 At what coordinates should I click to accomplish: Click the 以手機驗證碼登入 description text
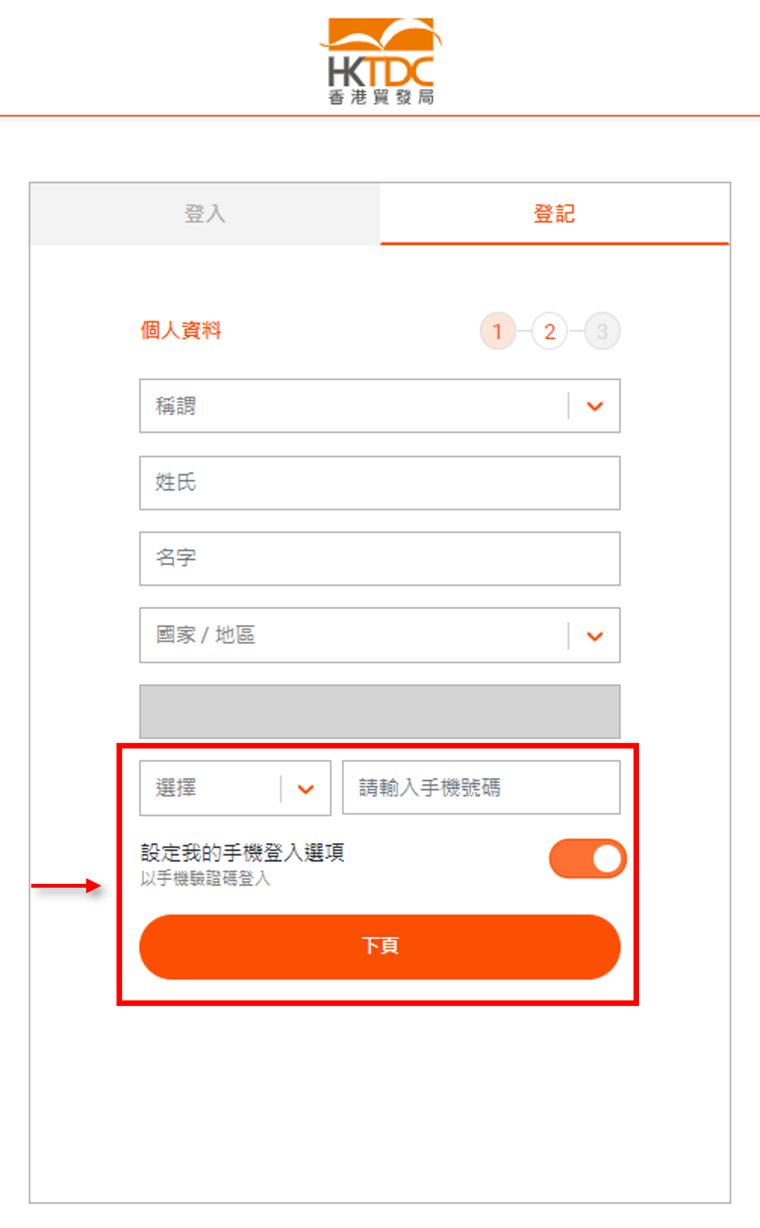[x=205, y=878]
